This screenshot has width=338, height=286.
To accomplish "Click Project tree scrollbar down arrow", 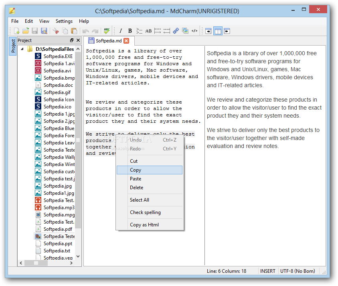I will [x=78, y=256].
